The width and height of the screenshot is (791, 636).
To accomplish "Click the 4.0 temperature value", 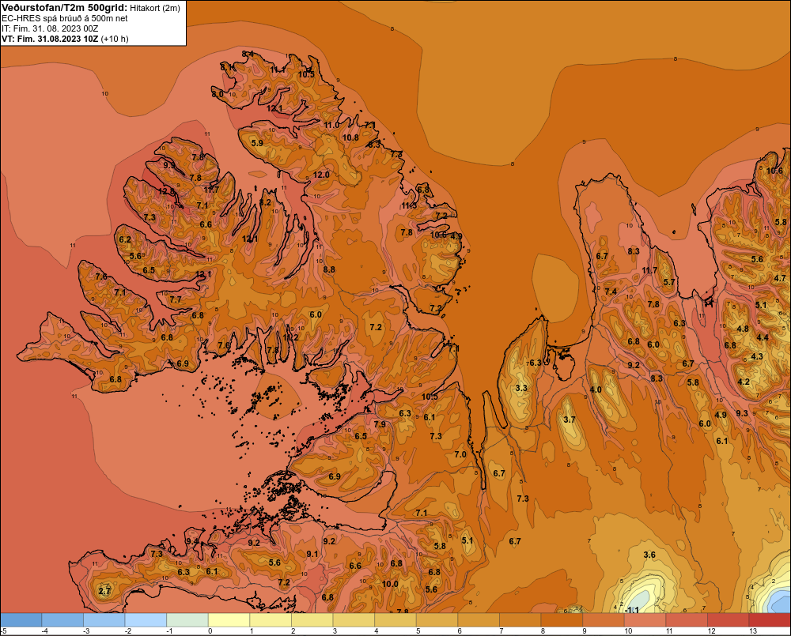I will (596, 390).
